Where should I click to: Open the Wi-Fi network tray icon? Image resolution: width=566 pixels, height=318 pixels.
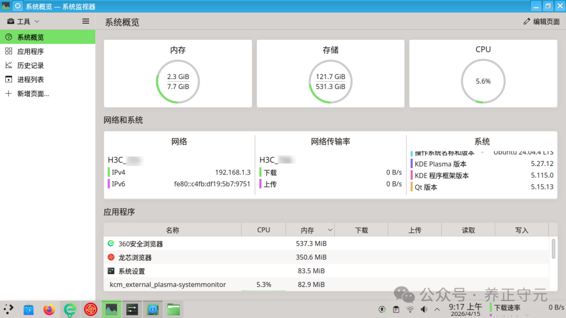pos(410,309)
